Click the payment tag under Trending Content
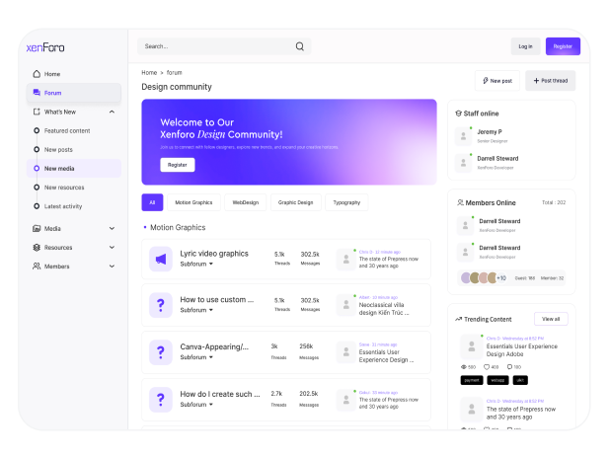610x458 pixels. coord(471,380)
